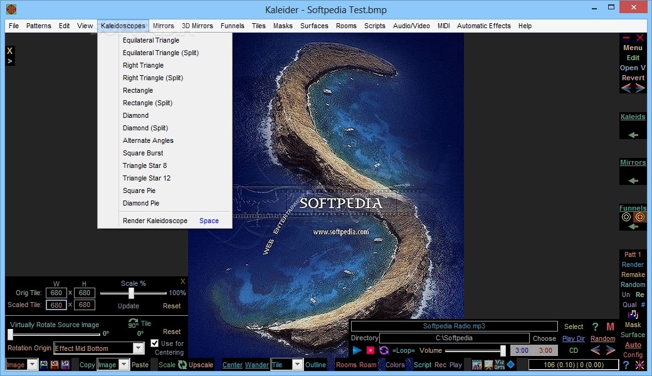The height and width of the screenshot is (376, 652).
Task: Open the film strip picture icon
Action: tap(476, 365)
